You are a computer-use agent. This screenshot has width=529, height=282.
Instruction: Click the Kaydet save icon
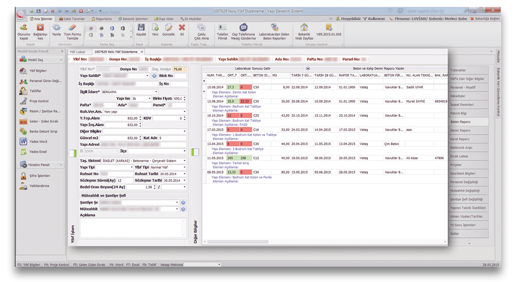pyautogui.click(x=141, y=29)
